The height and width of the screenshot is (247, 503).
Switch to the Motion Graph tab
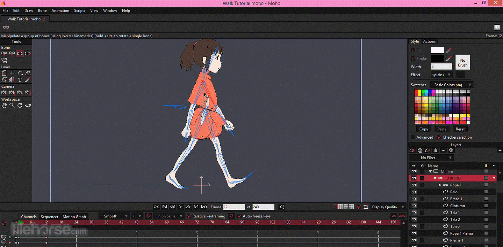(74, 216)
